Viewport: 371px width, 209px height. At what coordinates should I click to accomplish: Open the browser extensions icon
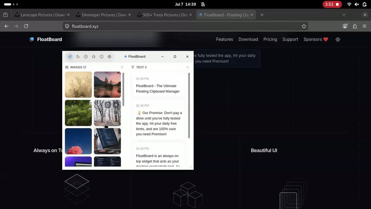pyautogui.click(x=355, y=26)
